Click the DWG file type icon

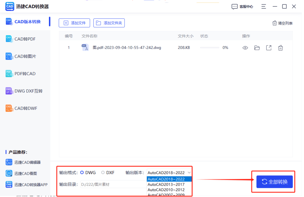85,47
